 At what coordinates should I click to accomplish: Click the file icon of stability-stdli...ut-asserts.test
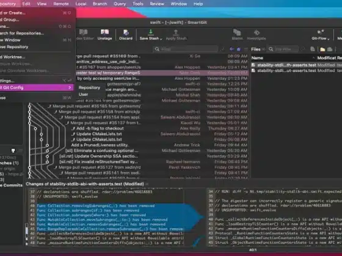click(253, 71)
